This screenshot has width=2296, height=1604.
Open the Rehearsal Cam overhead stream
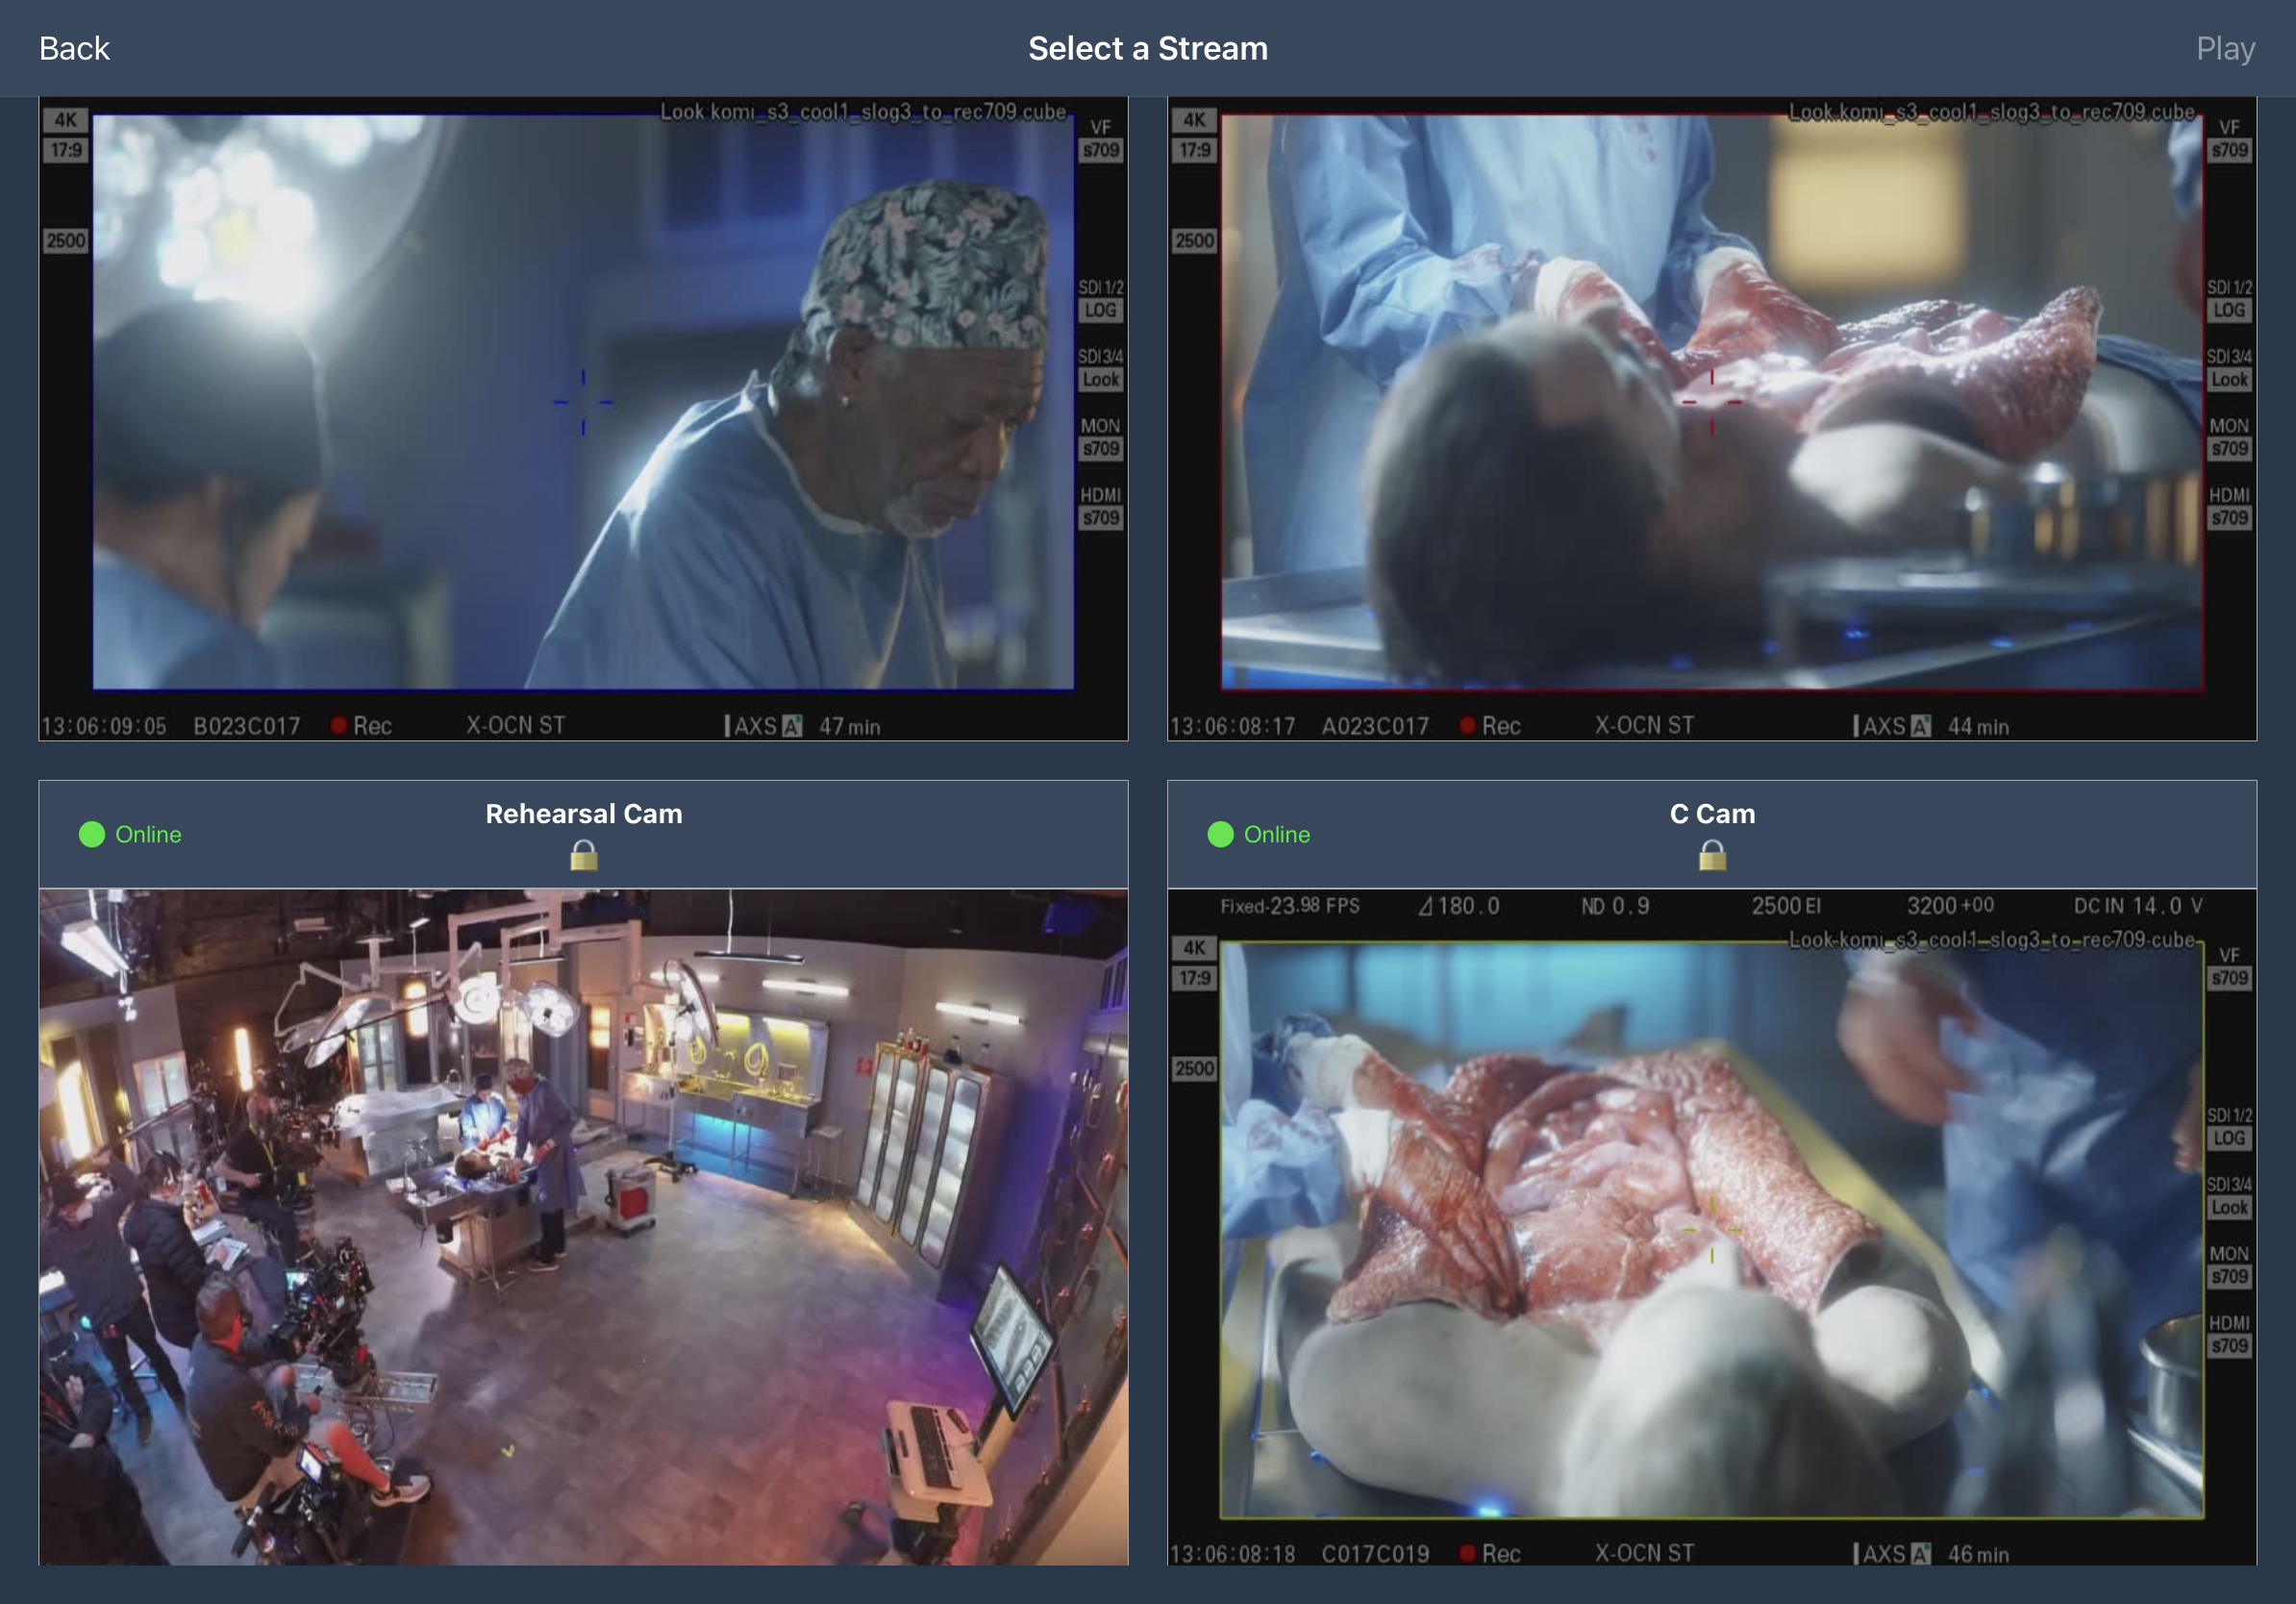[x=583, y=1226]
